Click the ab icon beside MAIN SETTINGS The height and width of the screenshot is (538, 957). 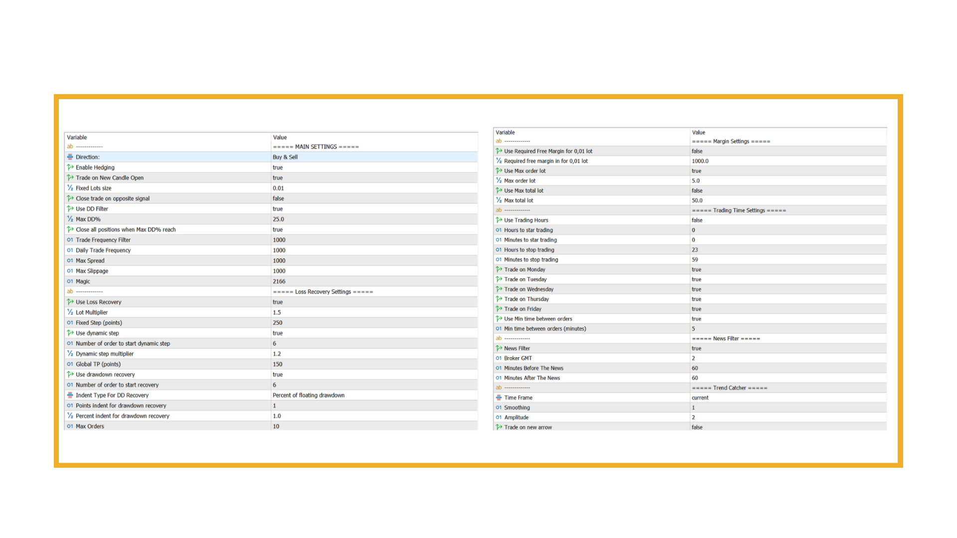pyautogui.click(x=70, y=146)
